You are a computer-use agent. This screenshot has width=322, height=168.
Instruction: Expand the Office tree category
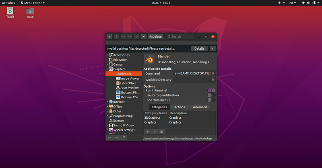107,107
